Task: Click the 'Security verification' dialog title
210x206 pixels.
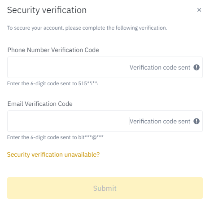Action: click(47, 10)
